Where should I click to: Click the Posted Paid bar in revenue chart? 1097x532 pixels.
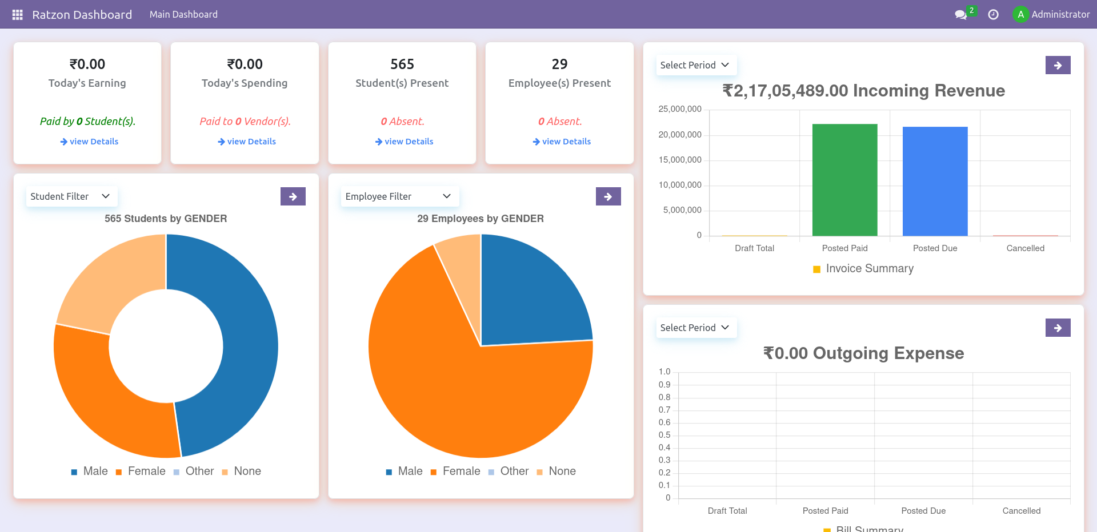[x=844, y=180]
